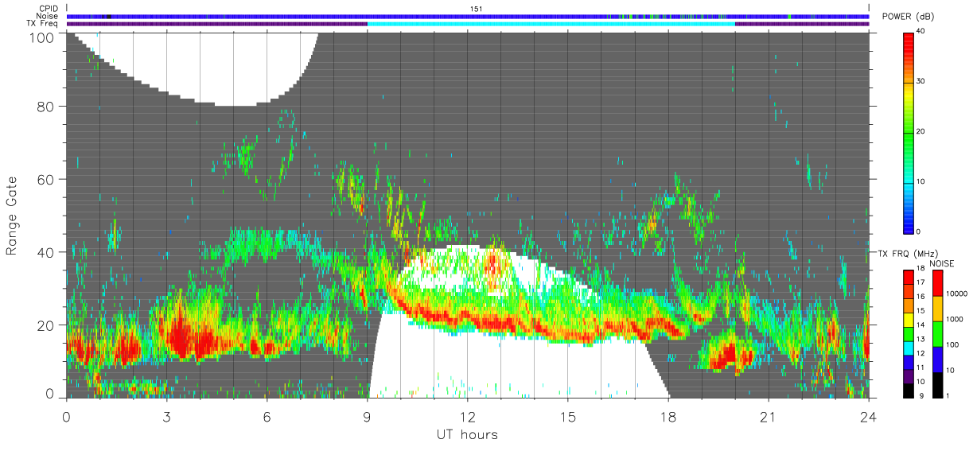Click the 18 tick on the UT hours axis
The image size is (977, 451).
click(668, 416)
